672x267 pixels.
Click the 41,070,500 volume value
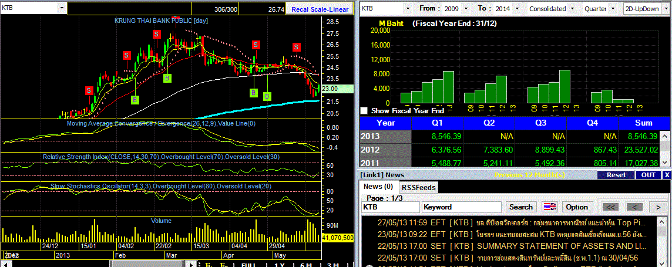337,237
